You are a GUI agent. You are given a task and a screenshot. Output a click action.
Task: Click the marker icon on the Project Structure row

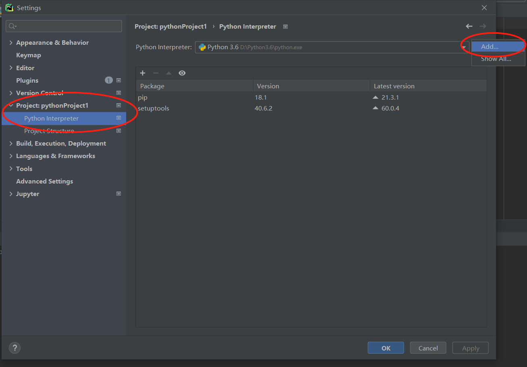pos(119,131)
